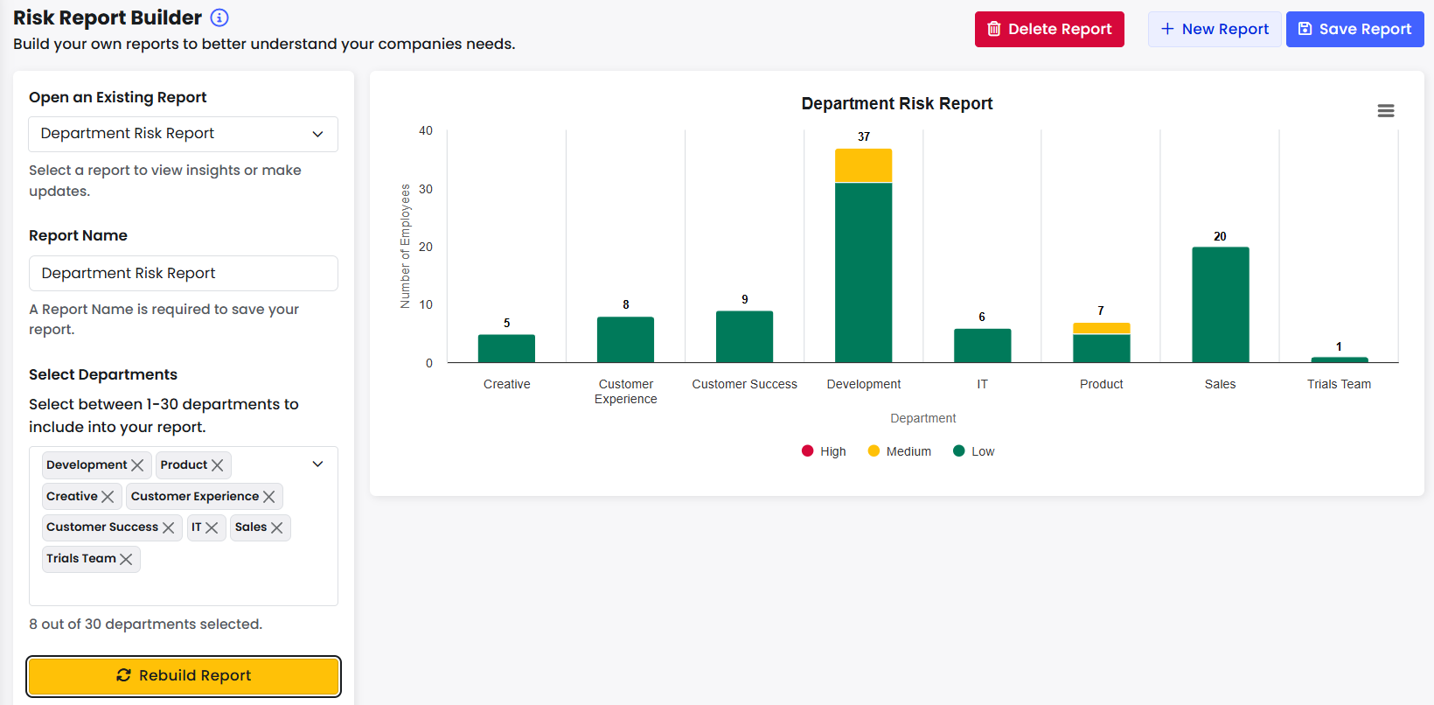Viewport: 1434px width, 705px height.
Task: Remove the Product department tag
Action: pyautogui.click(x=218, y=465)
